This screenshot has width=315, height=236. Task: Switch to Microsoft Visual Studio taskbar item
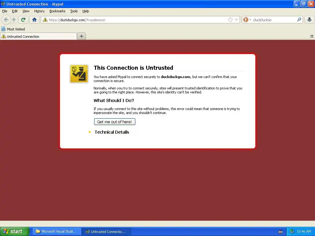57,231
